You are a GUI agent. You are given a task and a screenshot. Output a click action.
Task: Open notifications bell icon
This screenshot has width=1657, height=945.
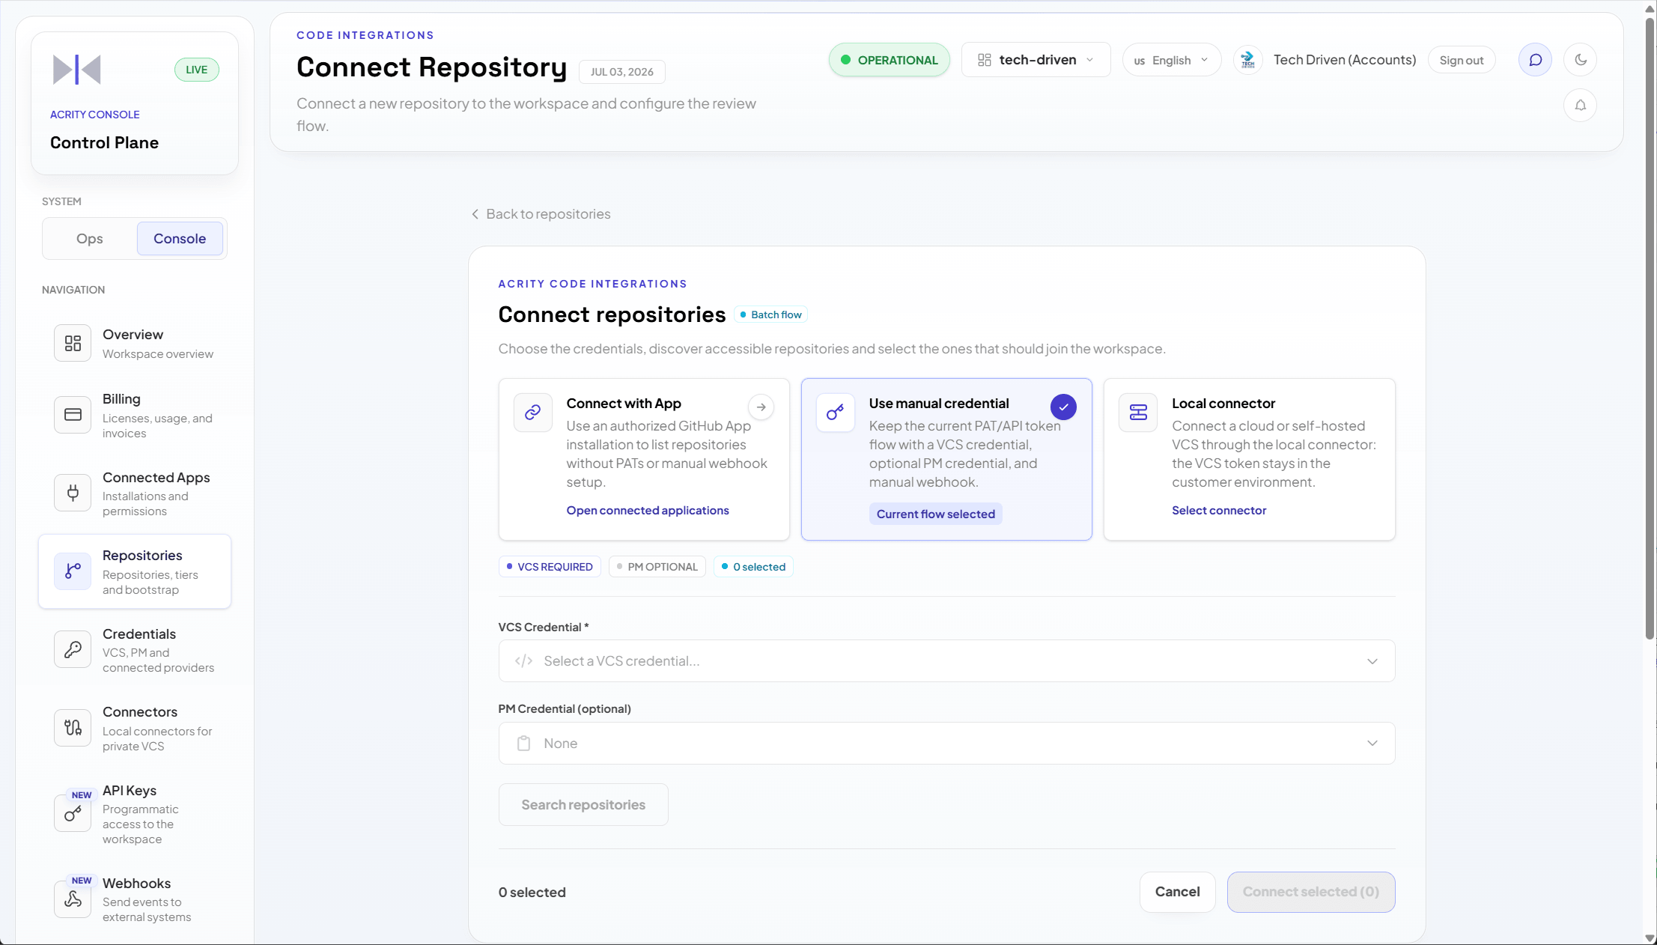(1580, 105)
